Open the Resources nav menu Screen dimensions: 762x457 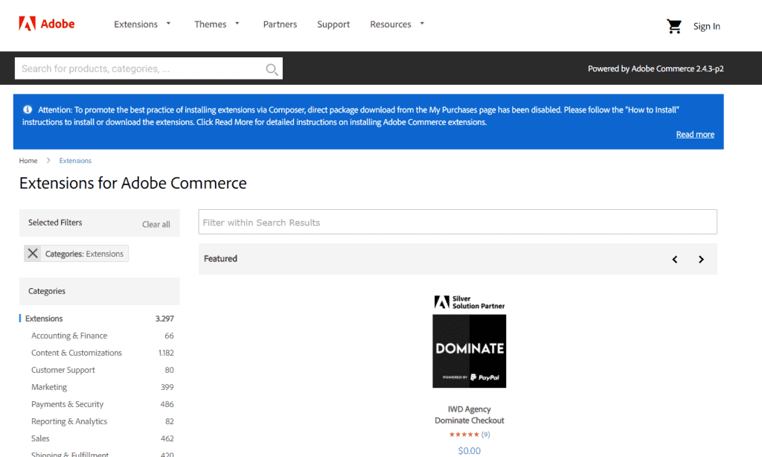tap(390, 25)
